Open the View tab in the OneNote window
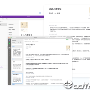This screenshot has height=90, width=90. (x=7, y=19)
